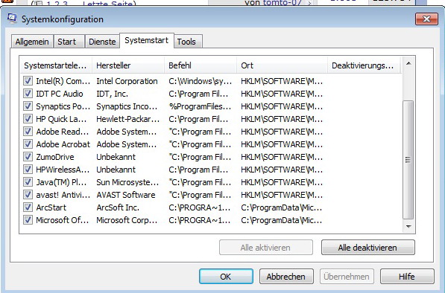Disable the Synaptics Po... startup entry checkbox
Image resolution: width=445 pixels, height=293 pixels.
pos(28,106)
